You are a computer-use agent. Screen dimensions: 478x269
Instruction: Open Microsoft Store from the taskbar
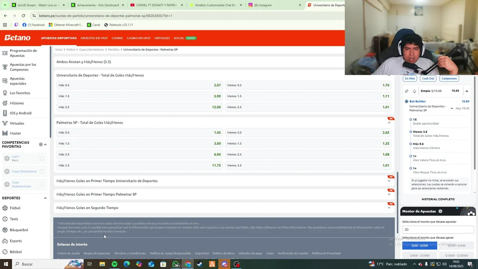pyautogui.click(x=163, y=264)
